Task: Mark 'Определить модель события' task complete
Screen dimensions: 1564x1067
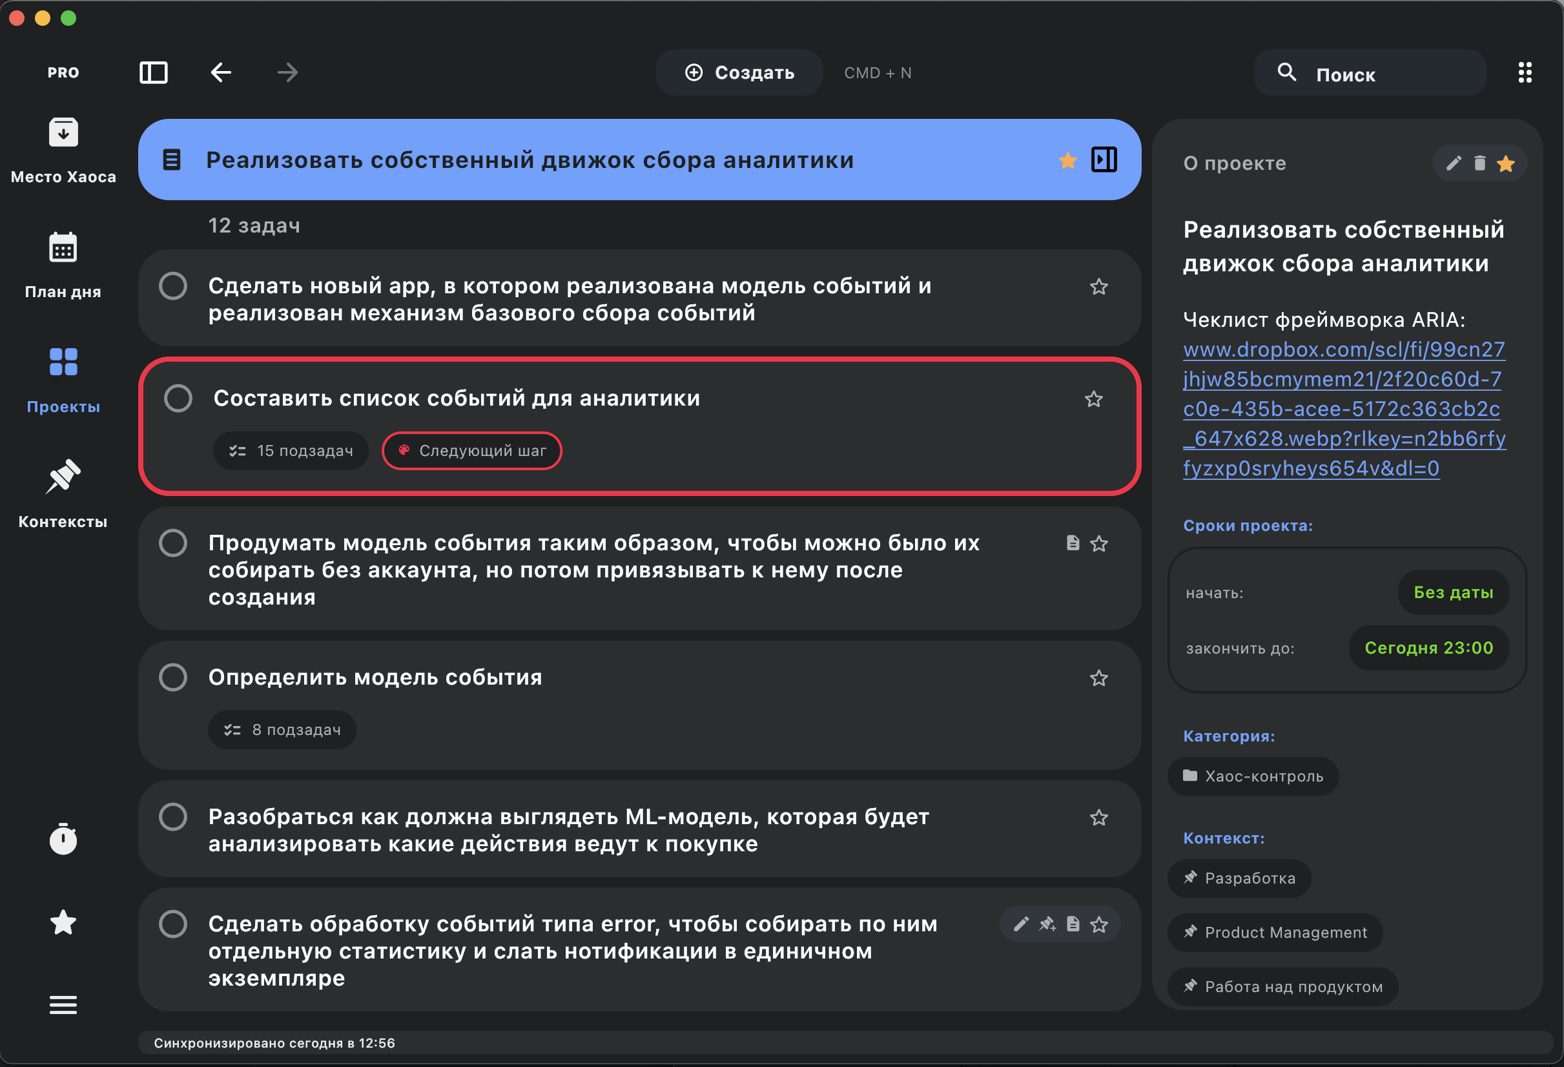Action: (173, 678)
